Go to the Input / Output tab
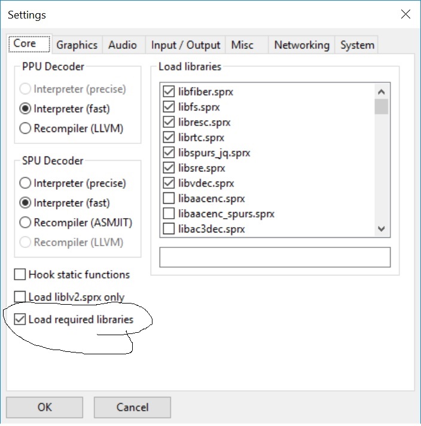The image size is (421, 426). point(185,45)
